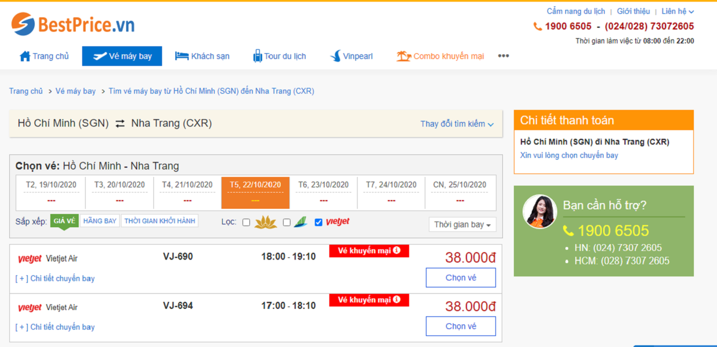The image size is (717, 347).
Task: Click the HN: (024) 7307 2605 number
Action: pos(618,248)
